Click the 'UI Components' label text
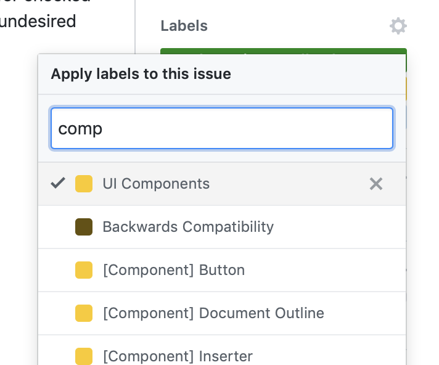The width and height of the screenshot is (439, 365). 156,184
